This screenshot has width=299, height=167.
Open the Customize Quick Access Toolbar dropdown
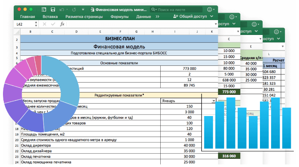coord(83,9)
